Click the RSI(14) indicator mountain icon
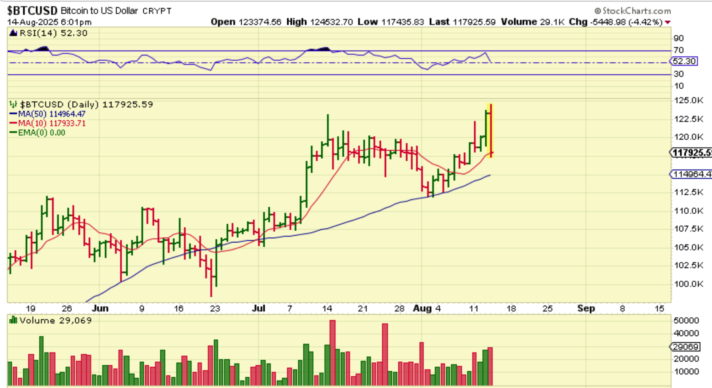Image resolution: width=712 pixels, height=388 pixels. (x=13, y=33)
